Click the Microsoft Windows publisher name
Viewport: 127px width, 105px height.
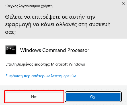pyautogui.click(x=68, y=64)
